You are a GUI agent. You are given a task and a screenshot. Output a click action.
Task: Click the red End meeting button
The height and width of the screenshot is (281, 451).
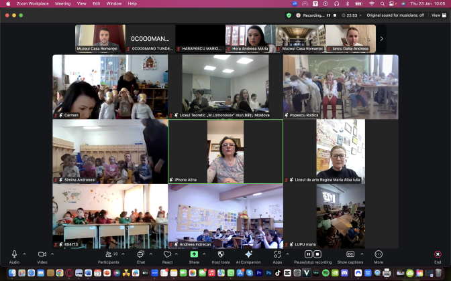(438, 255)
